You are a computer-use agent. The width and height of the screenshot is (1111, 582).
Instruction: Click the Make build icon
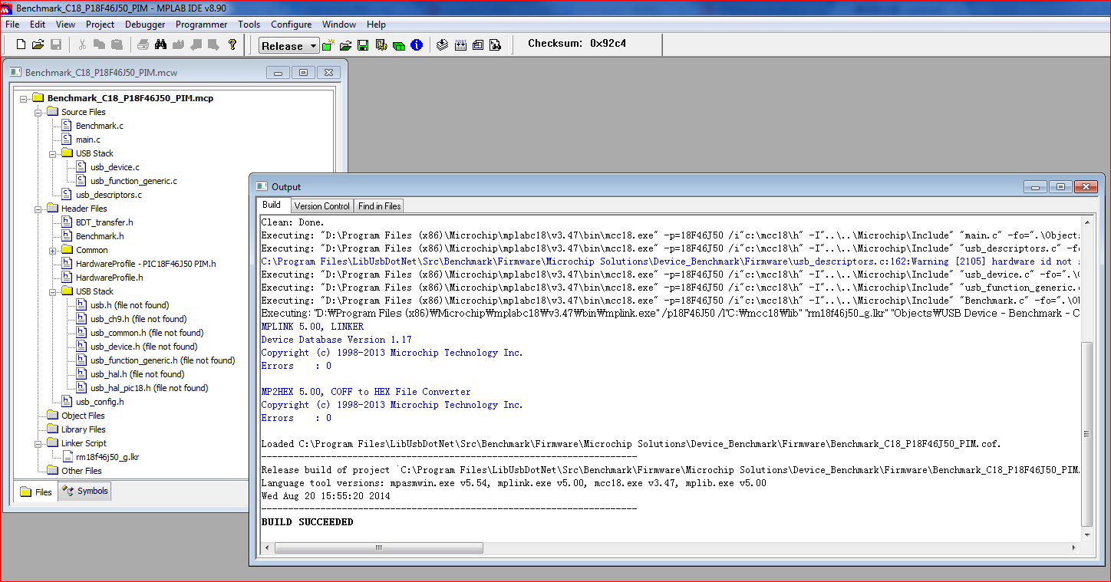(x=443, y=45)
